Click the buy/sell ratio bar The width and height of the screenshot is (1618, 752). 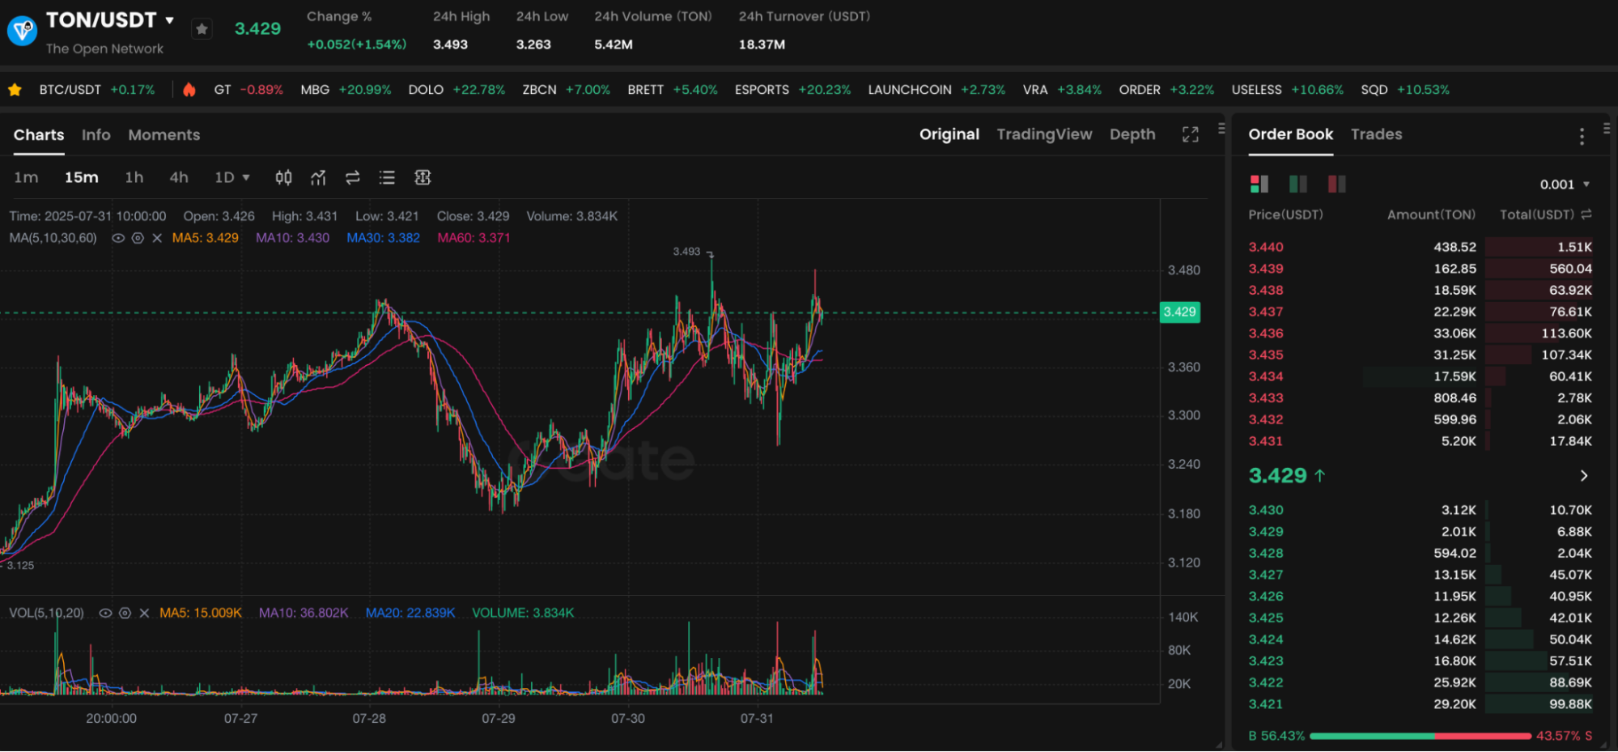[x=1421, y=736]
